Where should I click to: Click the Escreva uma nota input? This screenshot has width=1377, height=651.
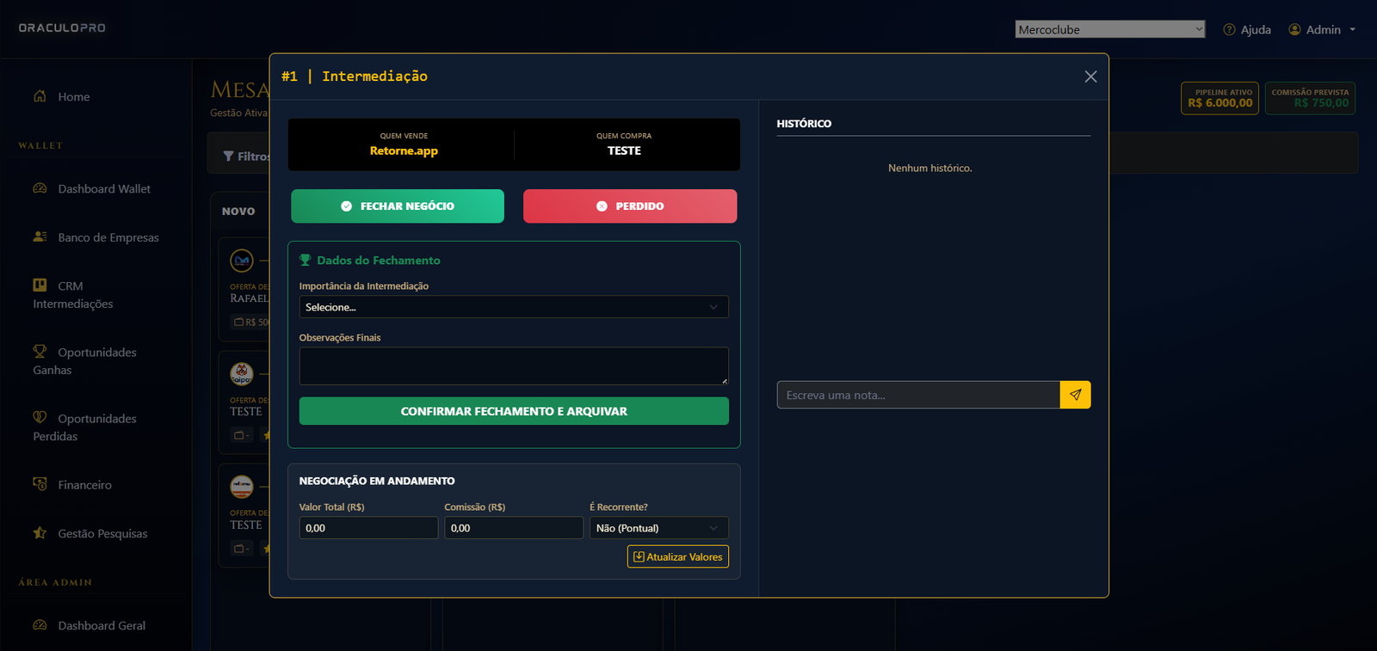click(918, 395)
